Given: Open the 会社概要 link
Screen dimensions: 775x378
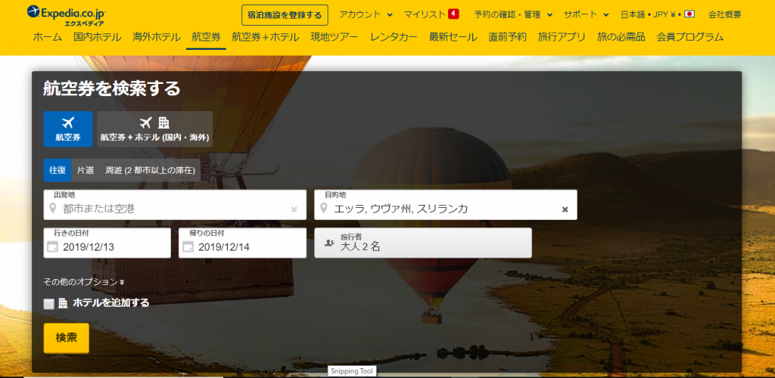Looking at the screenshot, I should coord(724,14).
